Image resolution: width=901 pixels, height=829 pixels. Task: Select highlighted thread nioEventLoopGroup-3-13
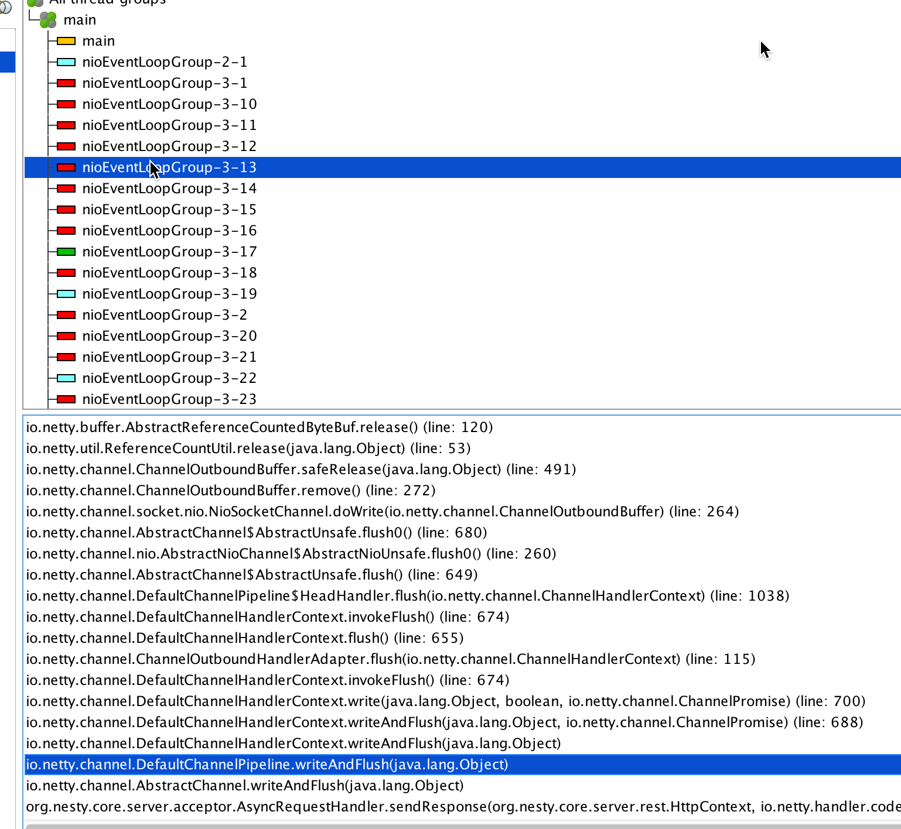pyautogui.click(x=463, y=167)
